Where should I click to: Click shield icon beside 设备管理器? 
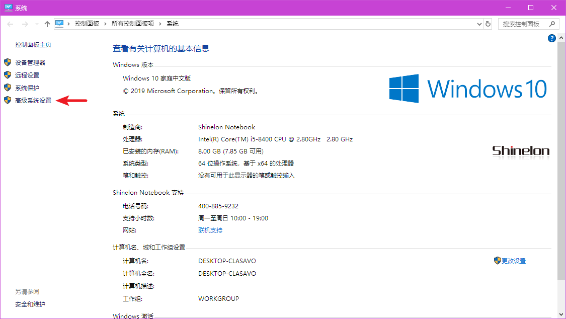[x=8, y=62]
